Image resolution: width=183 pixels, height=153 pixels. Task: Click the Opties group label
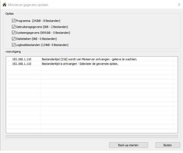click(x=9, y=14)
